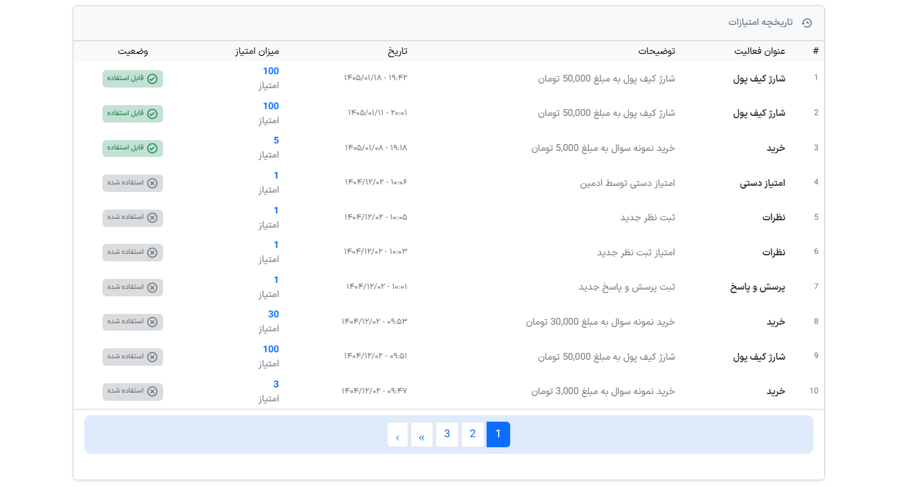Click the توضیحات column header
The width and height of the screenshot is (897, 487).
(657, 51)
